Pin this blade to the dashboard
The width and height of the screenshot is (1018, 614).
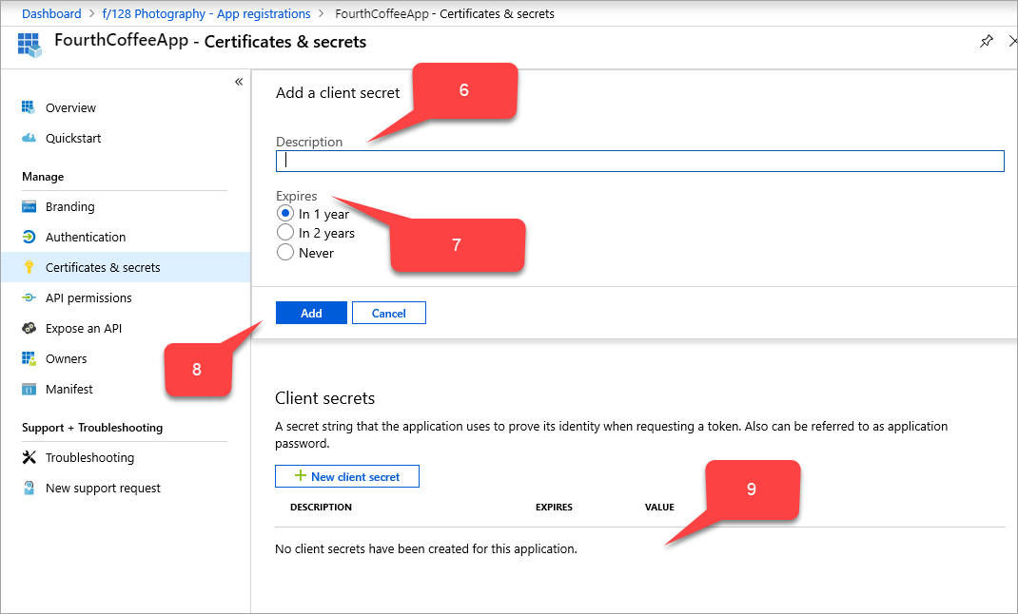(987, 42)
